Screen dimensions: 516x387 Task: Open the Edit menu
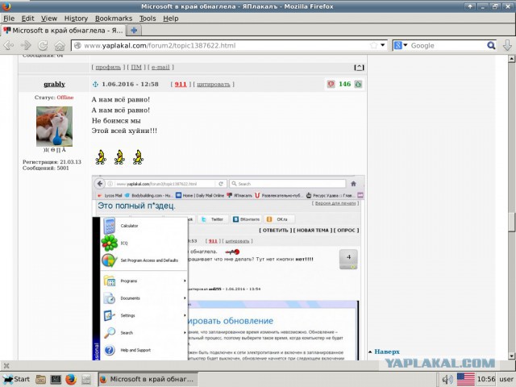(27, 19)
